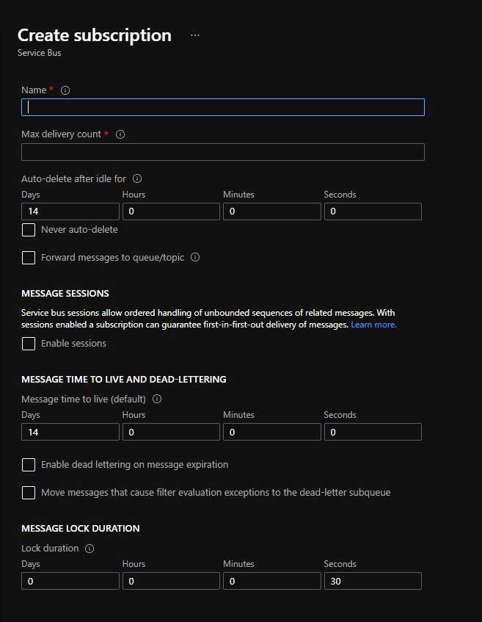482x622 pixels.
Task: Click the Auto-delete Hours input box
Action: 171,211
